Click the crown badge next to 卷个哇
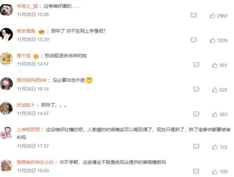Screen dimensions: 234x177 pos(36,56)
